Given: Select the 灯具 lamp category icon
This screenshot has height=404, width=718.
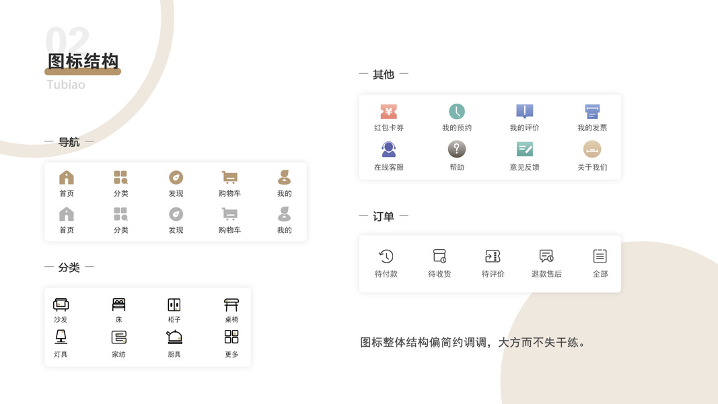Looking at the screenshot, I should (x=61, y=337).
